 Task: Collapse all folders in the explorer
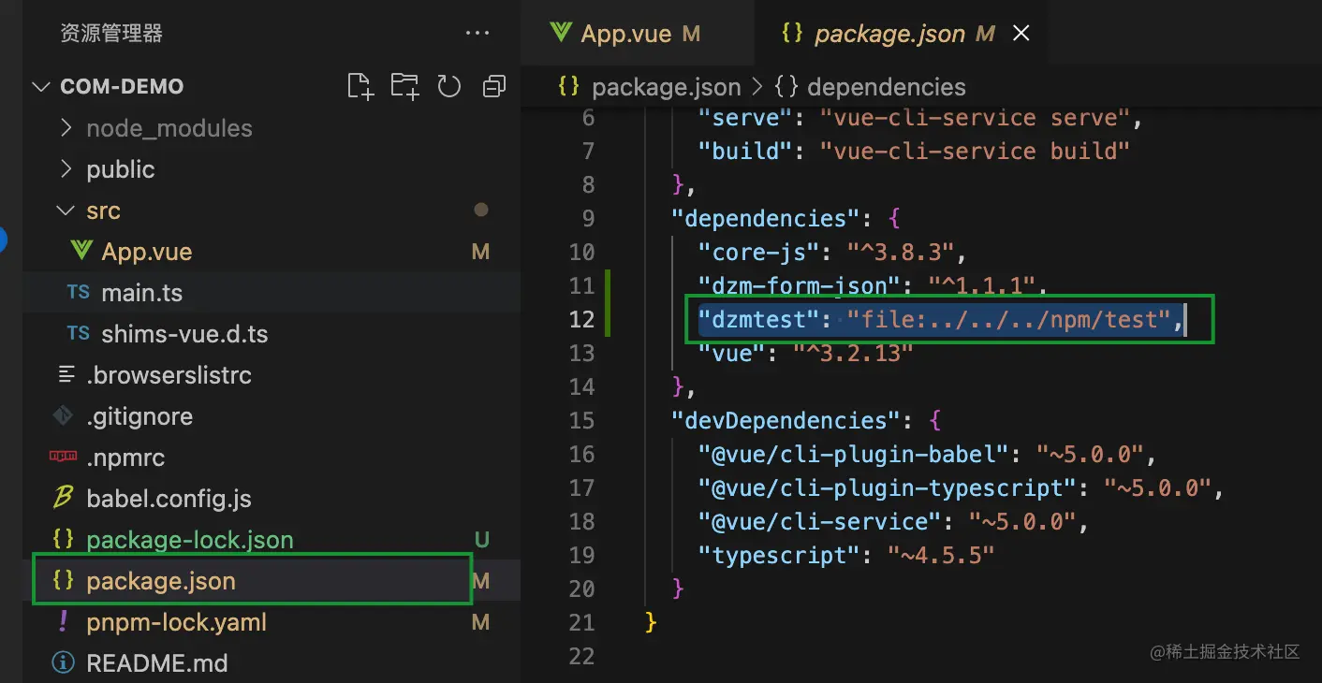[493, 86]
